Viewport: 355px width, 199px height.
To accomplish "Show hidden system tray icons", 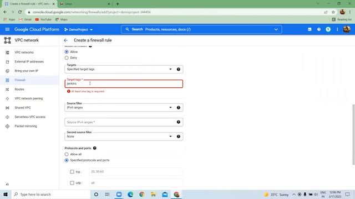I will (x=293, y=194).
